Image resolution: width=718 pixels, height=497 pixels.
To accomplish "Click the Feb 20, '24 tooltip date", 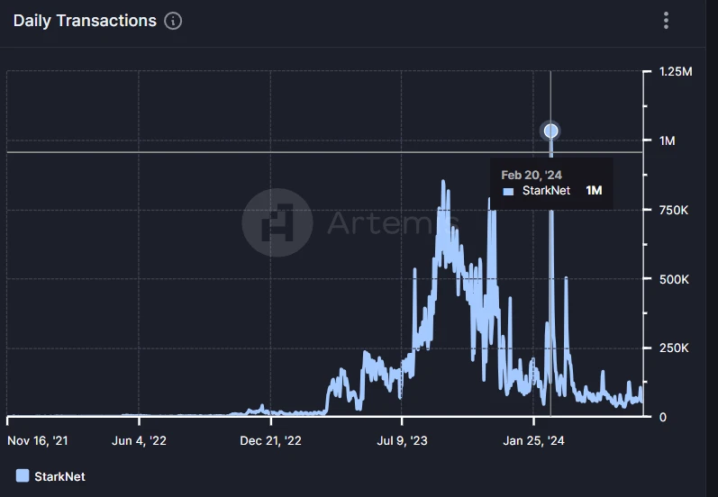I will pyautogui.click(x=532, y=175).
